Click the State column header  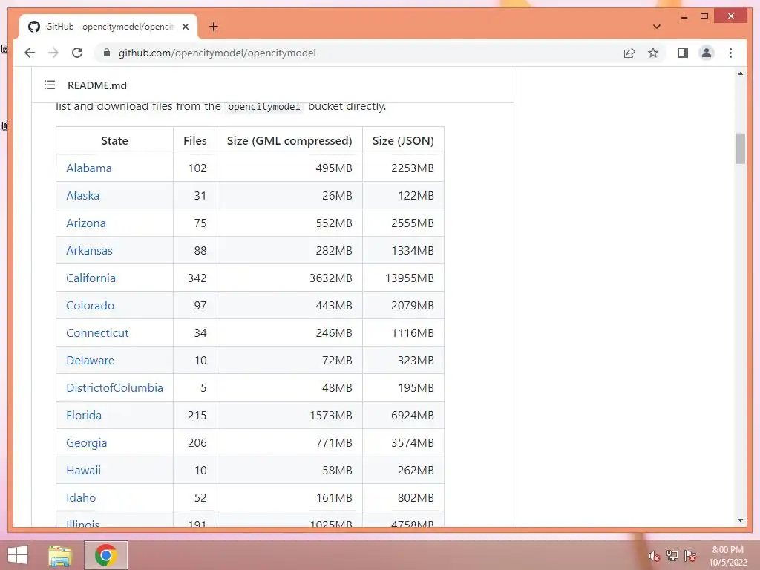tap(114, 140)
